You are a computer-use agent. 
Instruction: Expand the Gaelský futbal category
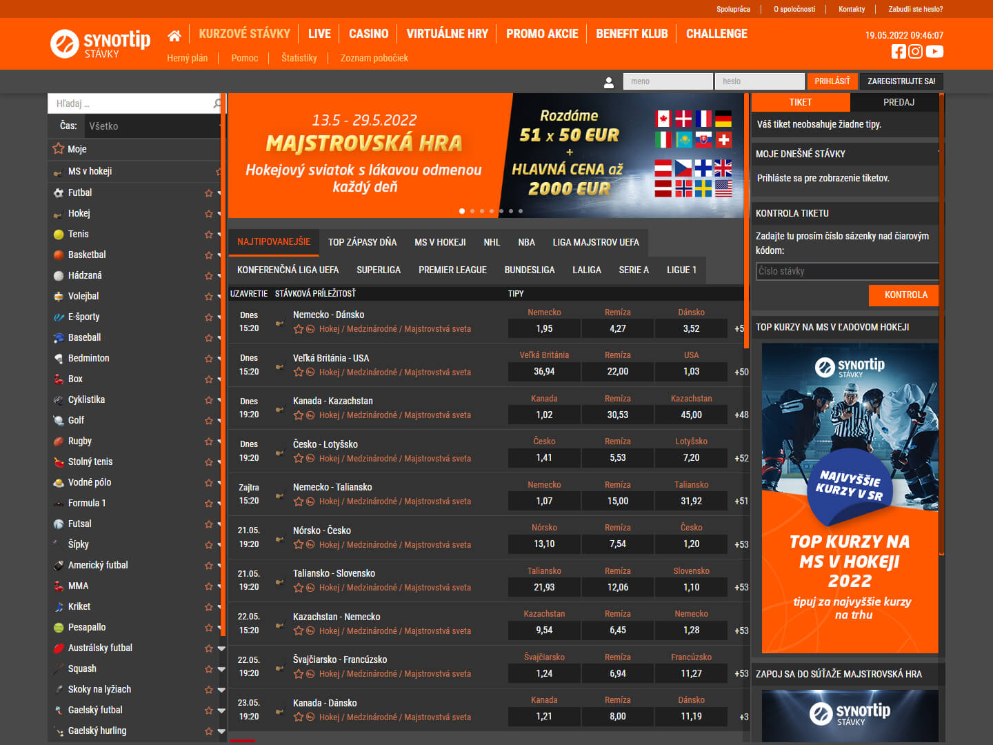(221, 711)
